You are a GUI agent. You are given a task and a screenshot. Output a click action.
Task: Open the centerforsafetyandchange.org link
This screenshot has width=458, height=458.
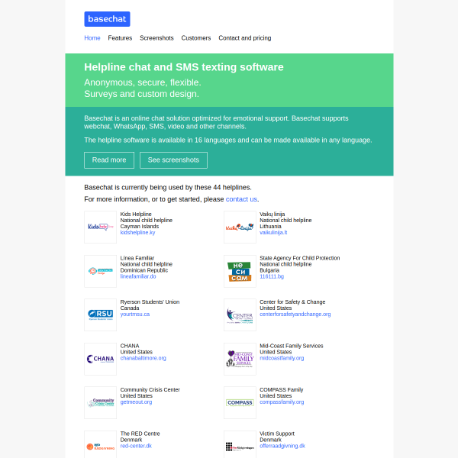coord(295,314)
